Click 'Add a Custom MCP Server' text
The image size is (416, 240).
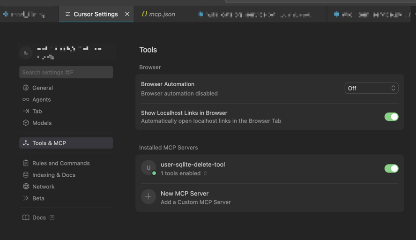[x=195, y=202]
